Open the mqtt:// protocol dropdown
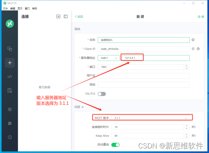The image size is (209, 153). point(109,58)
